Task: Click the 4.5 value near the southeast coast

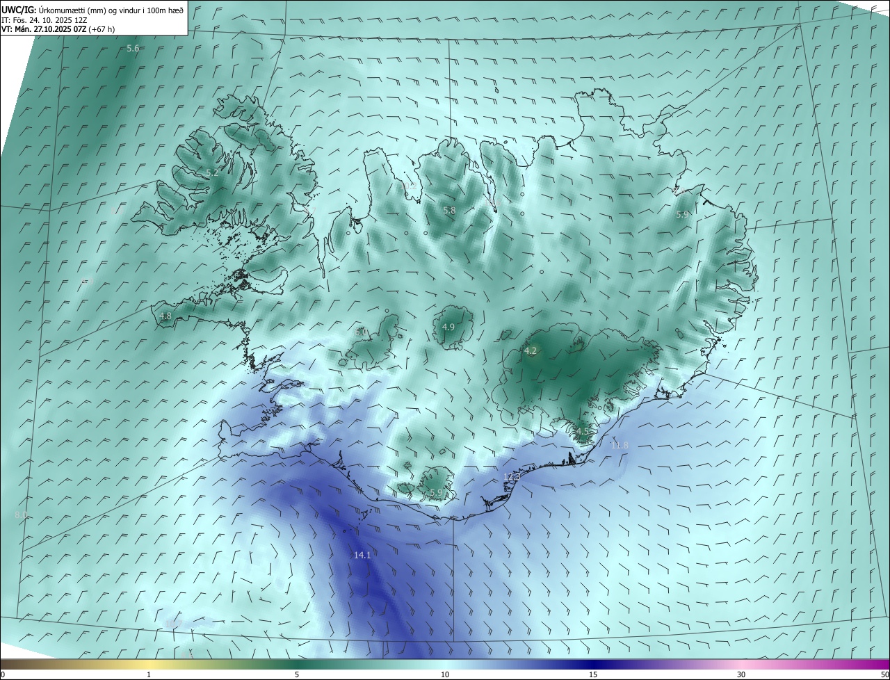Action: 583,432
